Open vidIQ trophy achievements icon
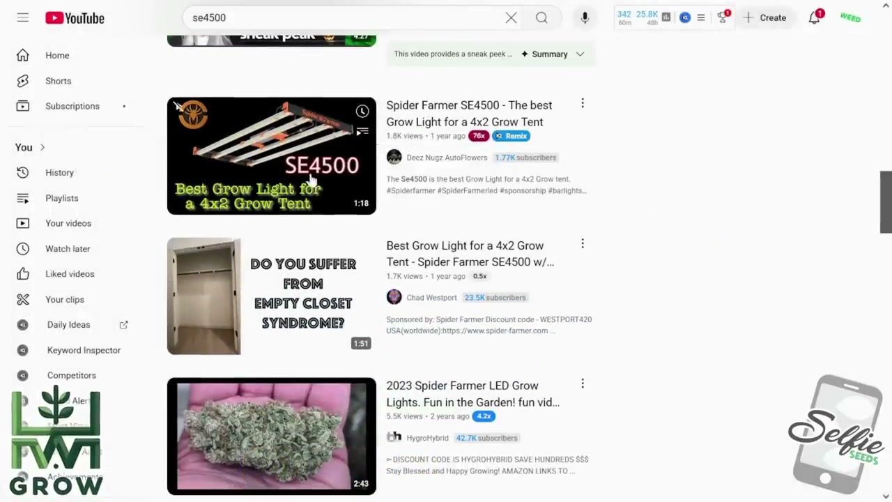 pos(723,17)
